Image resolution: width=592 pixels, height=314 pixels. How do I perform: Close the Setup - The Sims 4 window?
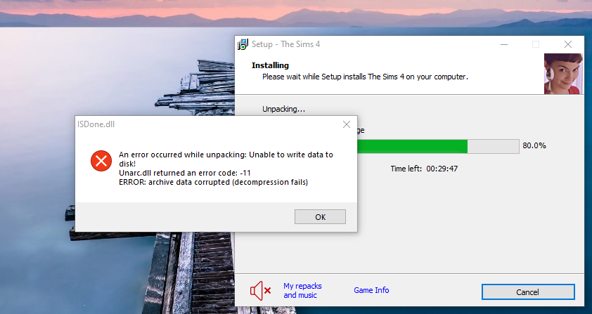568,44
